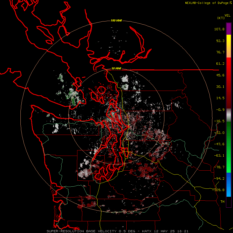Click the 14.5 velocity scale label
233x233 pixels.
[220, 98]
